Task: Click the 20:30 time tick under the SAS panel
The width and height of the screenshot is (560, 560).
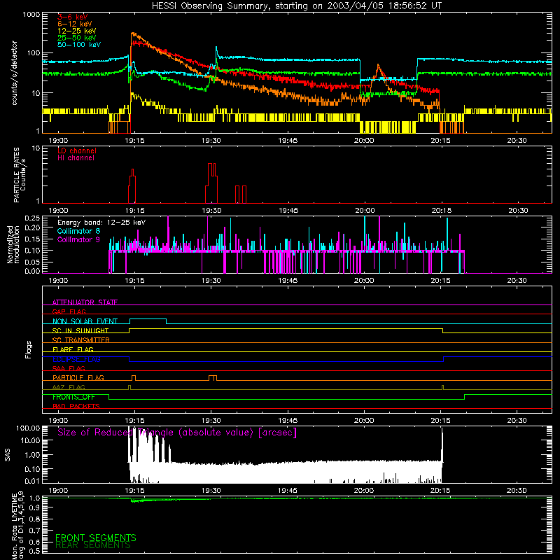Action: (x=517, y=491)
